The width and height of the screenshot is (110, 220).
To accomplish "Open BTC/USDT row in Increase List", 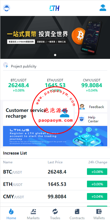I will tap(55, 172).
